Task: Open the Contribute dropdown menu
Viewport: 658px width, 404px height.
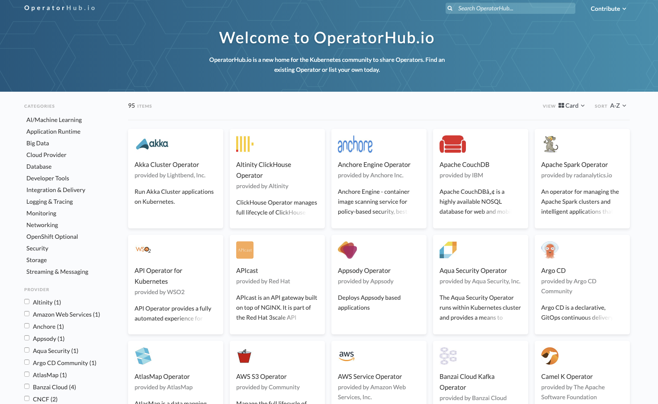Action: pos(608,9)
